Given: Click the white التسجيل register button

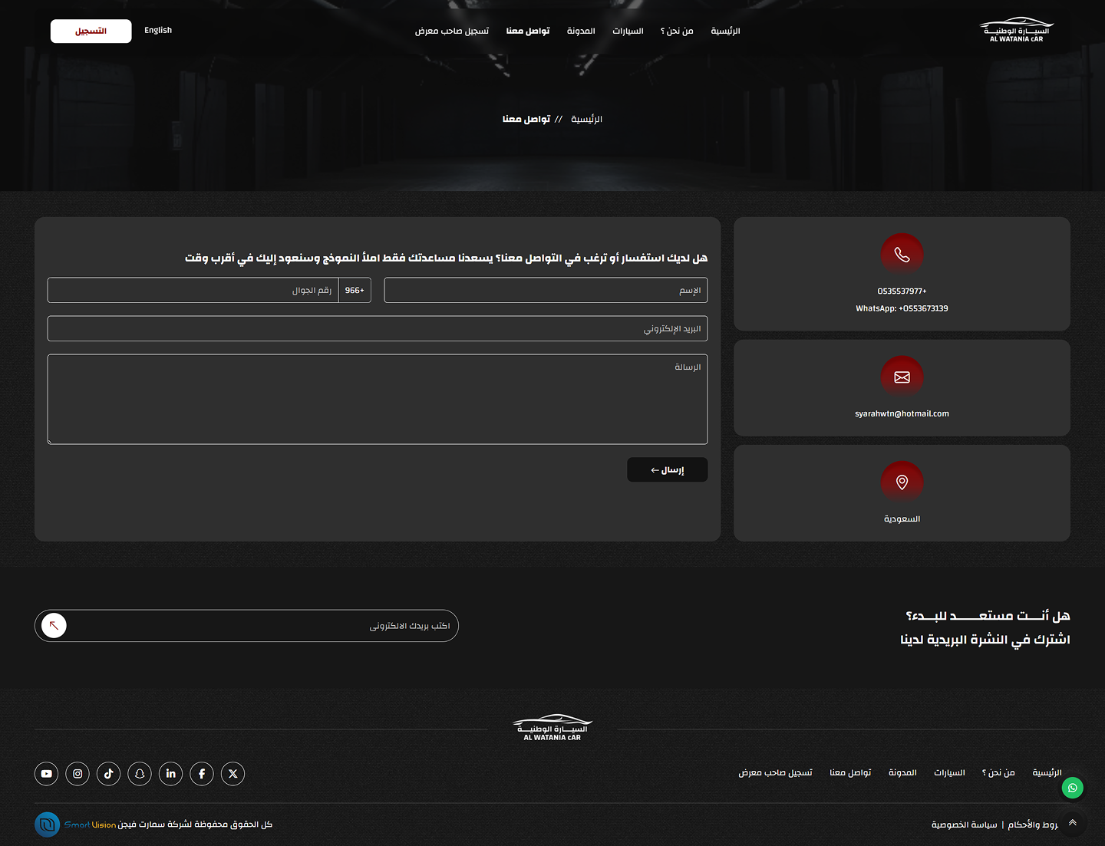Looking at the screenshot, I should click(x=91, y=31).
